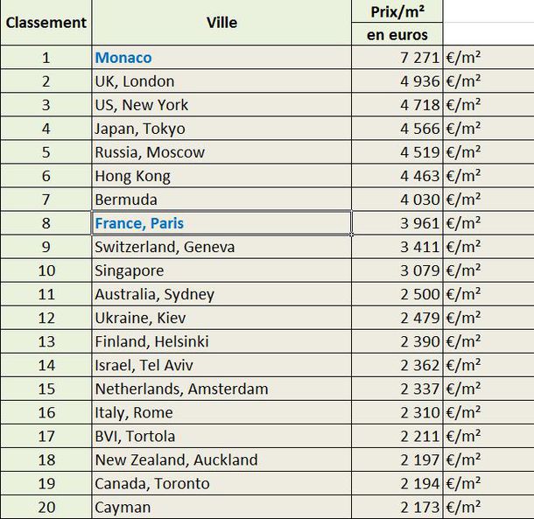534x519 pixels.
Task: Click the Ville column header
Action: click(x=221, y=23)
